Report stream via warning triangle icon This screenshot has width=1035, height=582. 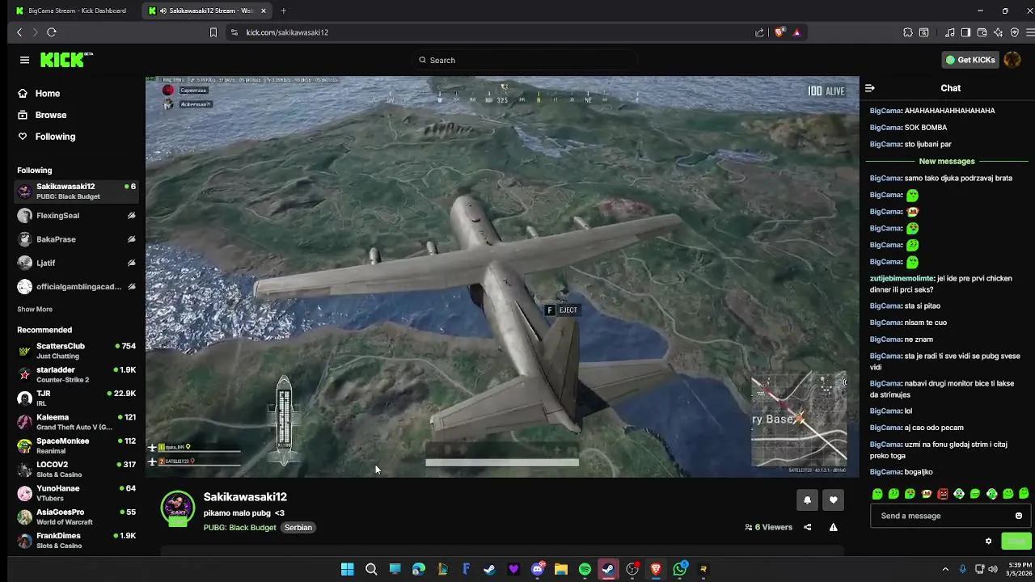point(833,527)
